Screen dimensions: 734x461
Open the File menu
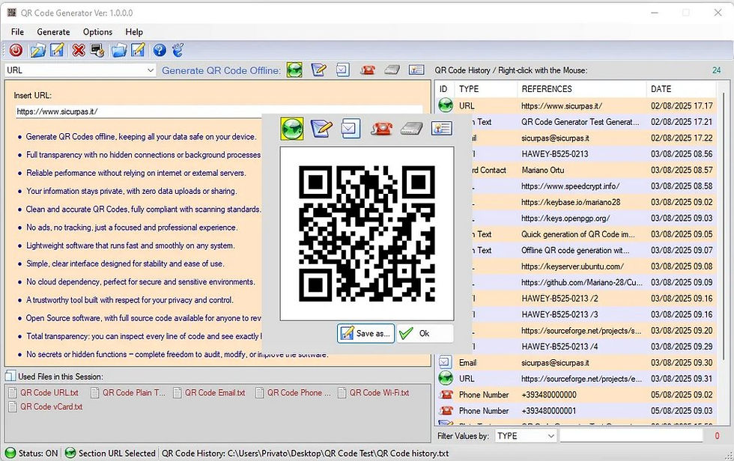click(x=17, y=31)
